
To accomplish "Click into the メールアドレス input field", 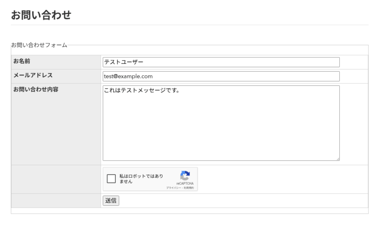I will [221, 76].
